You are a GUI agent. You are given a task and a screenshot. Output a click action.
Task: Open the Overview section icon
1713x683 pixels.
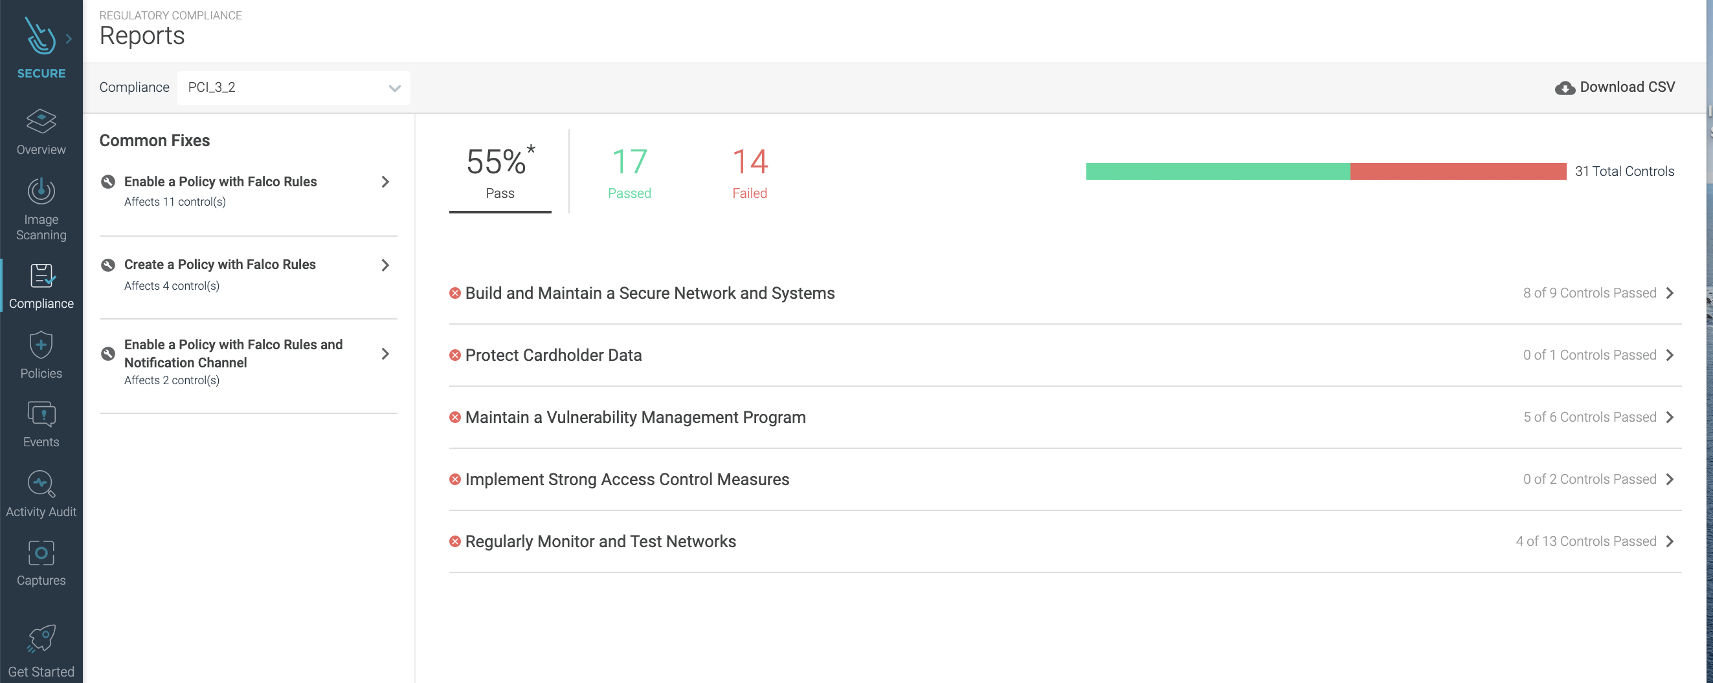point(41,122)
